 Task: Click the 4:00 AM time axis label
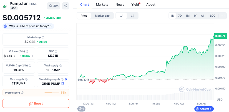pos(179,104)
